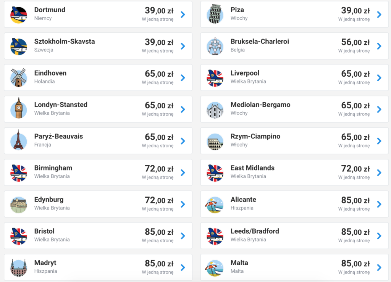
Task: Open the Malta offer arrow
Action: point(379,267)
